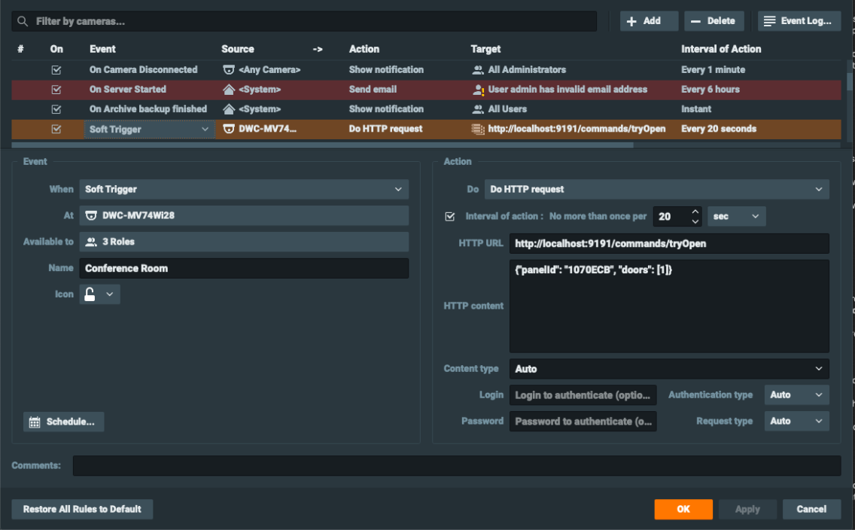Click the Comments input field
855x530 pixels.
457,466
